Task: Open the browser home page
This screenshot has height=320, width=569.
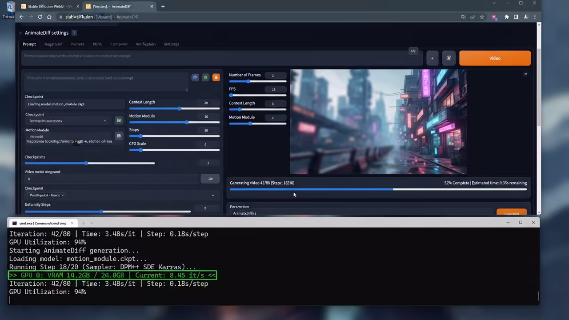Action: click(49, 17)
